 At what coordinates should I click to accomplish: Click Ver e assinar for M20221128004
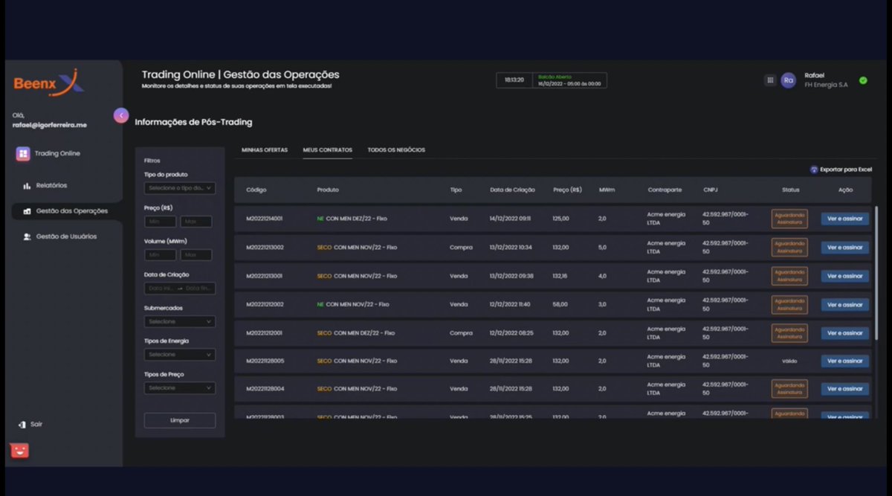coord(845,389)
